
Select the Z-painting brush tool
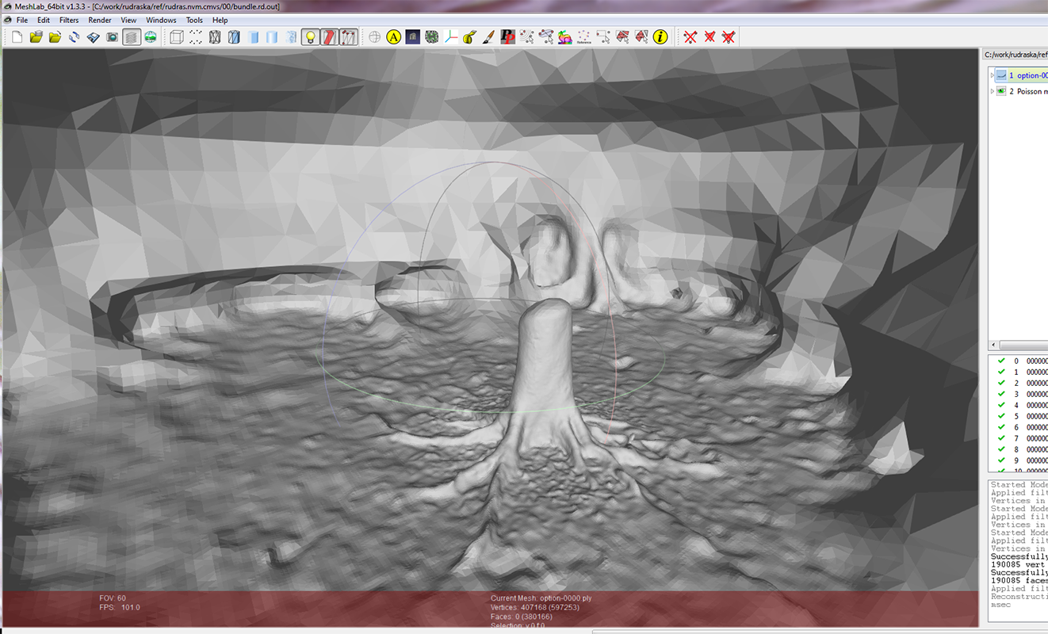489,37
